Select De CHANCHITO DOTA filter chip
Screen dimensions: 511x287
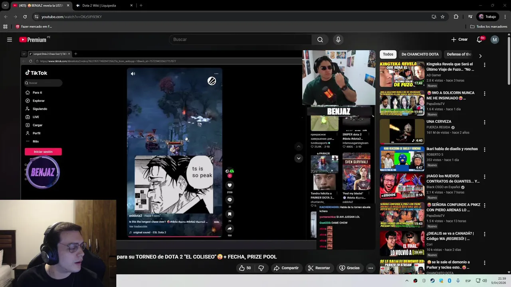(420, 54)
